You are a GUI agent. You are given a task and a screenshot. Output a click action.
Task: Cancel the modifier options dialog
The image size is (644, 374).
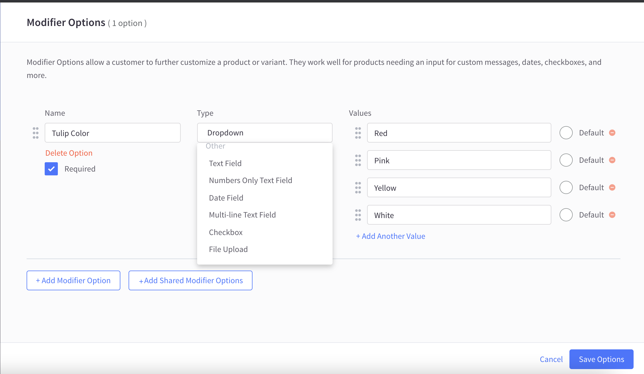tap(551, 359)
